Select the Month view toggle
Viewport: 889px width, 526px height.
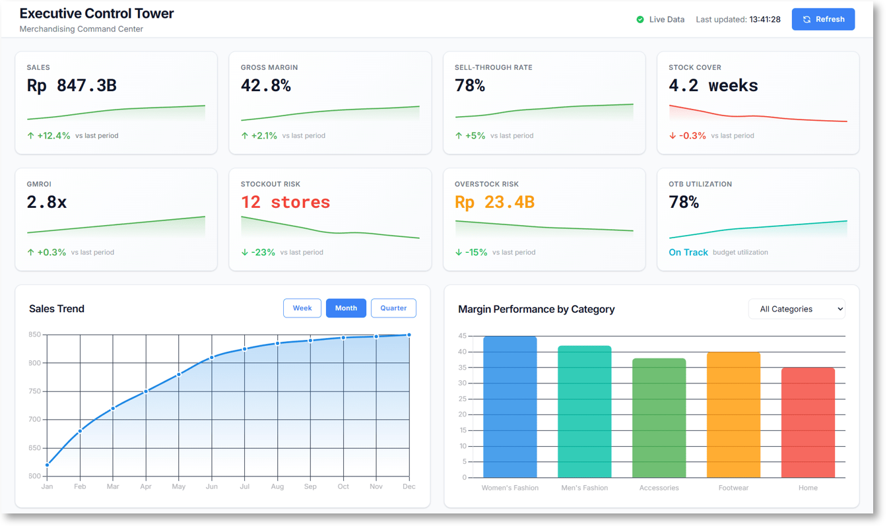pos(346,308)
